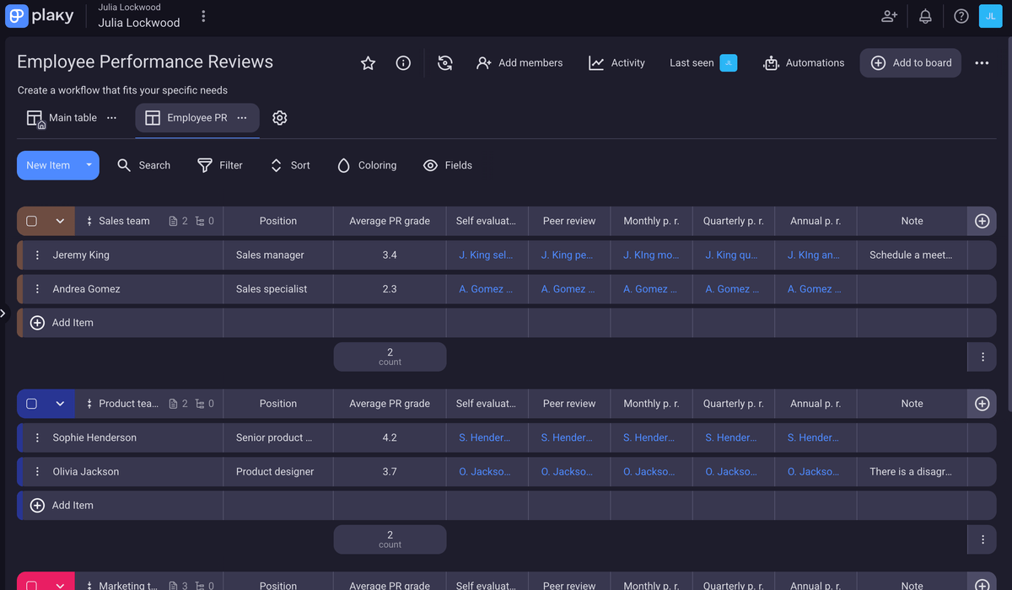Image resolution: width=1012 pixels, height=590 pixels.
Task: Add a column to the Sales team group
Action: 982,221
